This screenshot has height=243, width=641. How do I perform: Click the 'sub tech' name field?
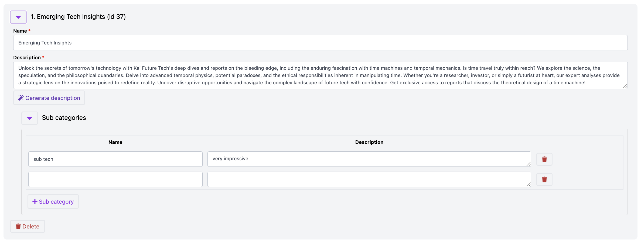click(115, 159)
